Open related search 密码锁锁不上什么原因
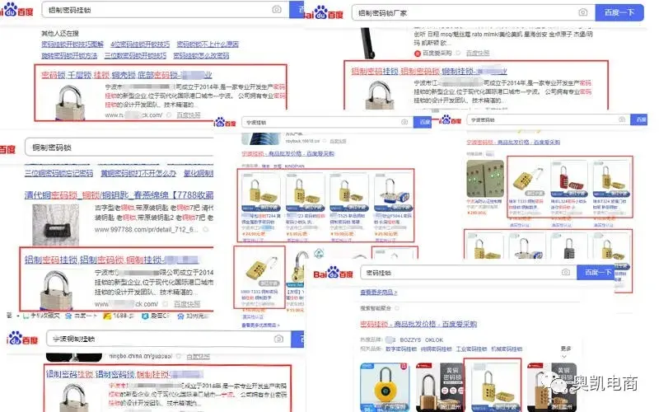The height and width of the screenshot is (412, 659). tap(208, 44)
